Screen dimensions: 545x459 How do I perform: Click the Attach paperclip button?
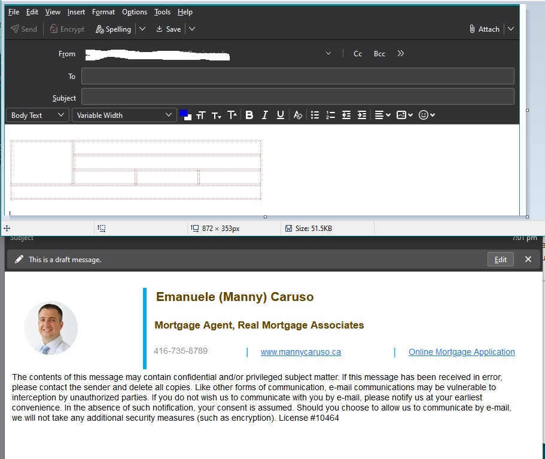(x=484, y=29)
